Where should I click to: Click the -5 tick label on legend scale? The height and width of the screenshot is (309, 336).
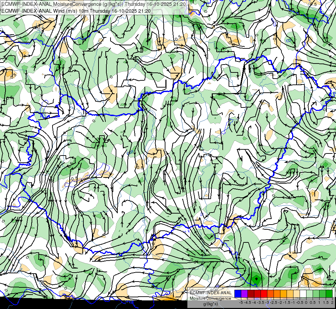point(241,302)
